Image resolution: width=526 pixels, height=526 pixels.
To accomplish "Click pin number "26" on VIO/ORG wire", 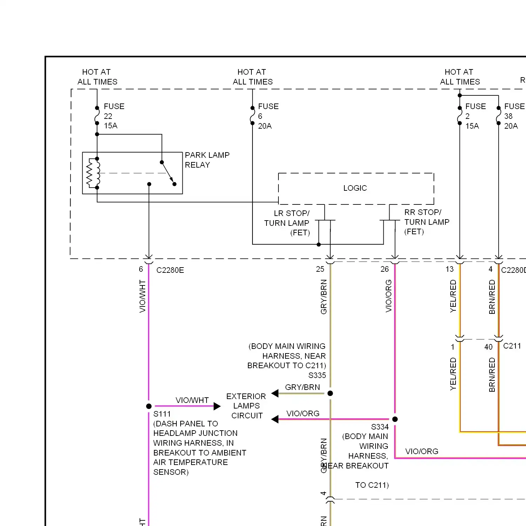I will (x=385, y=269).
